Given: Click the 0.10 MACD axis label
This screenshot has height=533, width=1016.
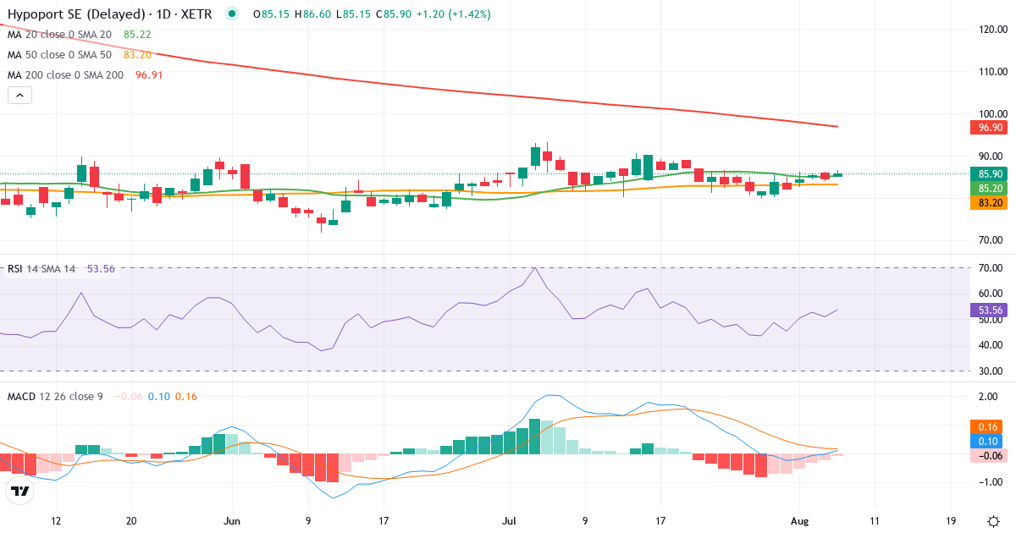Looking at the screenshot, I should (x=988, y=442).
